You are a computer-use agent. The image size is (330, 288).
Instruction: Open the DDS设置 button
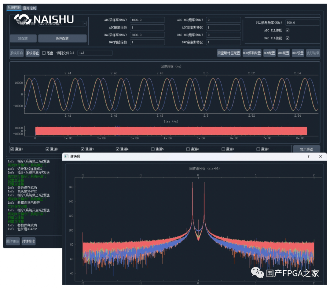coord(298,53)
